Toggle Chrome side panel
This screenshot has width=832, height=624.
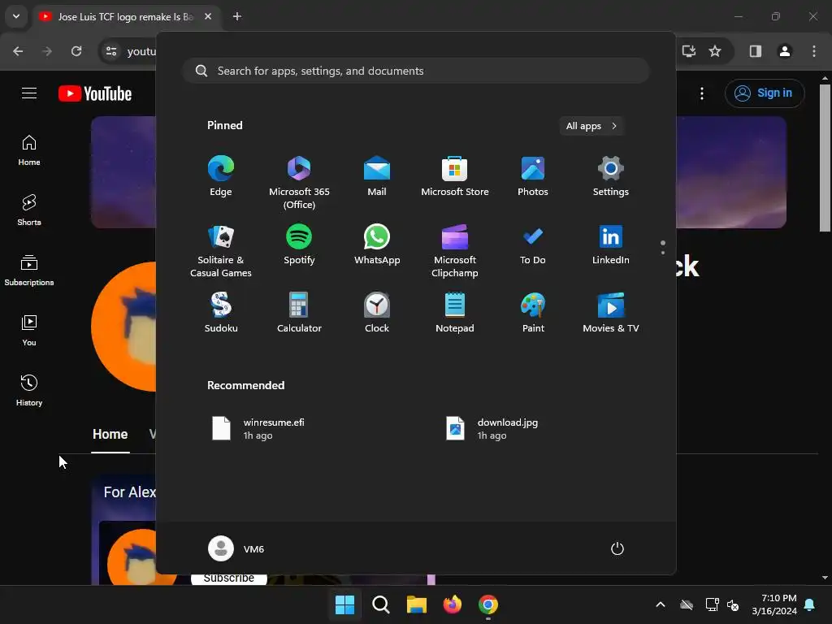[756, 51]
